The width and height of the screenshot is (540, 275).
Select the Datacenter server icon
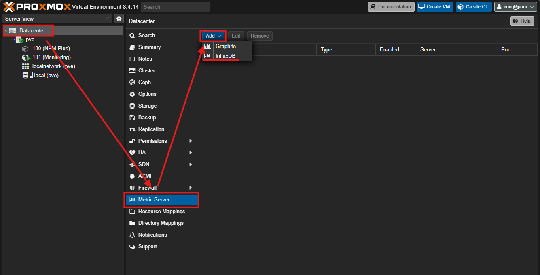[x=13, y=31]
